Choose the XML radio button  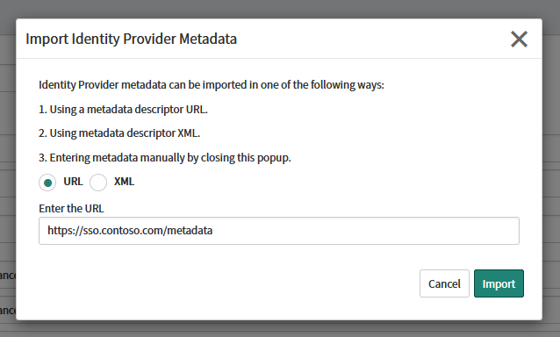(x=98, y=183)
